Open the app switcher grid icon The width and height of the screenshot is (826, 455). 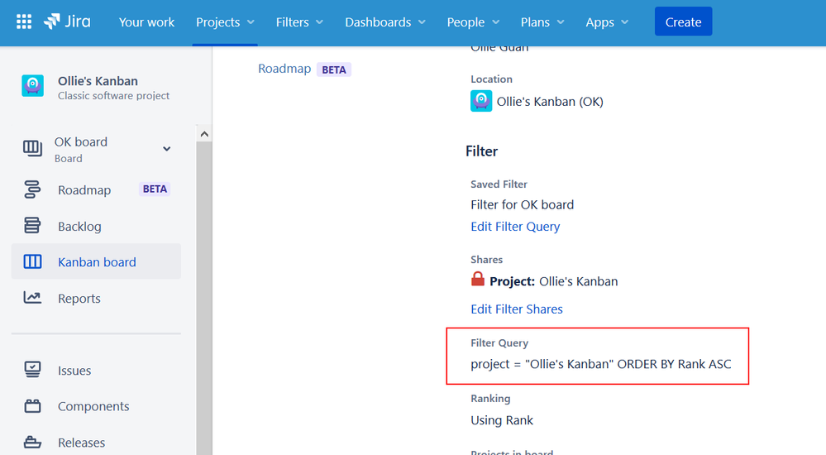tap(24, 22)
